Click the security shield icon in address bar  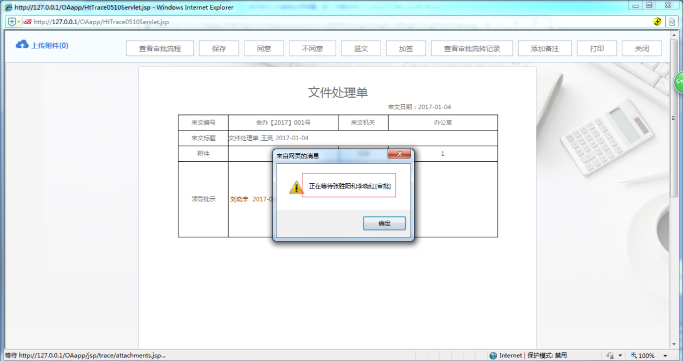pos(12,21)
